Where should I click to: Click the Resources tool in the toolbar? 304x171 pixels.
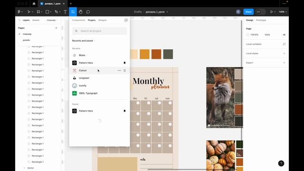click(73, 12)
